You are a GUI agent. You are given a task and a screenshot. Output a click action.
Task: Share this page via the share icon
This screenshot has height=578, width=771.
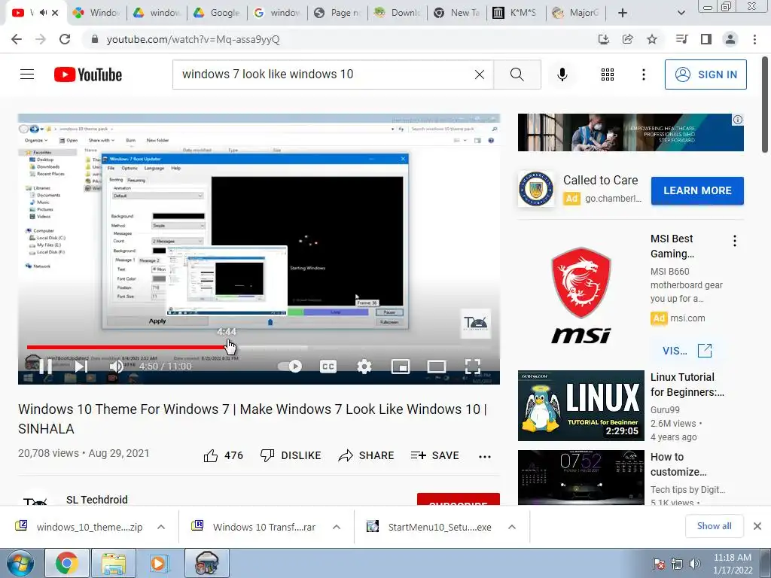click(x=627, y=39)
